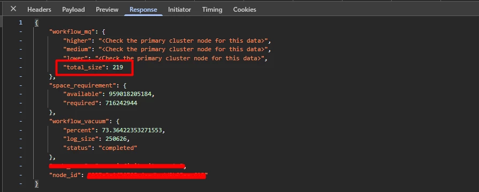
Task: Click the final closing curly brace
Action: click(x=36, y=184)
